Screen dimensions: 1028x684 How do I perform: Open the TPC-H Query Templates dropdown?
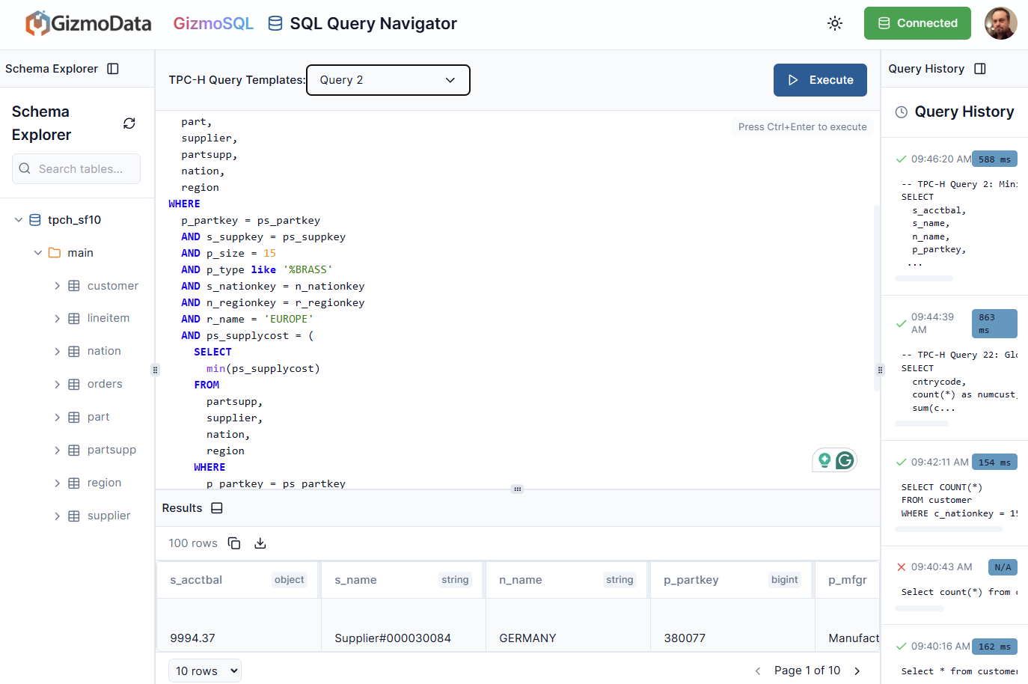(388, 80)
